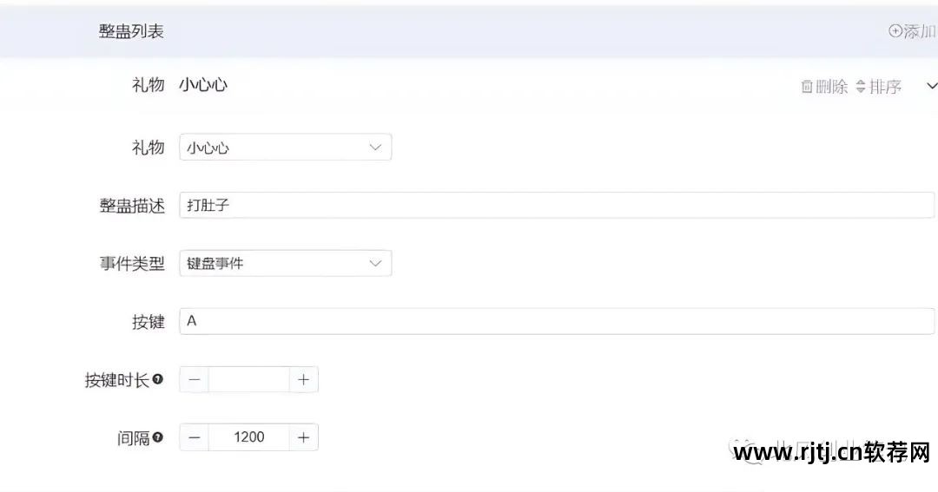Open the 礼物 小心心 dropdown
The height and width of the screenshot is (492, 938).
point(285,148)
